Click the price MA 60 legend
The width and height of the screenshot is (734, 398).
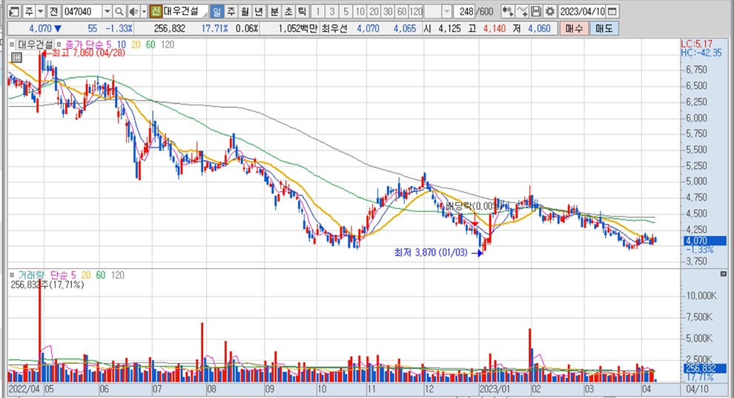(151, 45)
